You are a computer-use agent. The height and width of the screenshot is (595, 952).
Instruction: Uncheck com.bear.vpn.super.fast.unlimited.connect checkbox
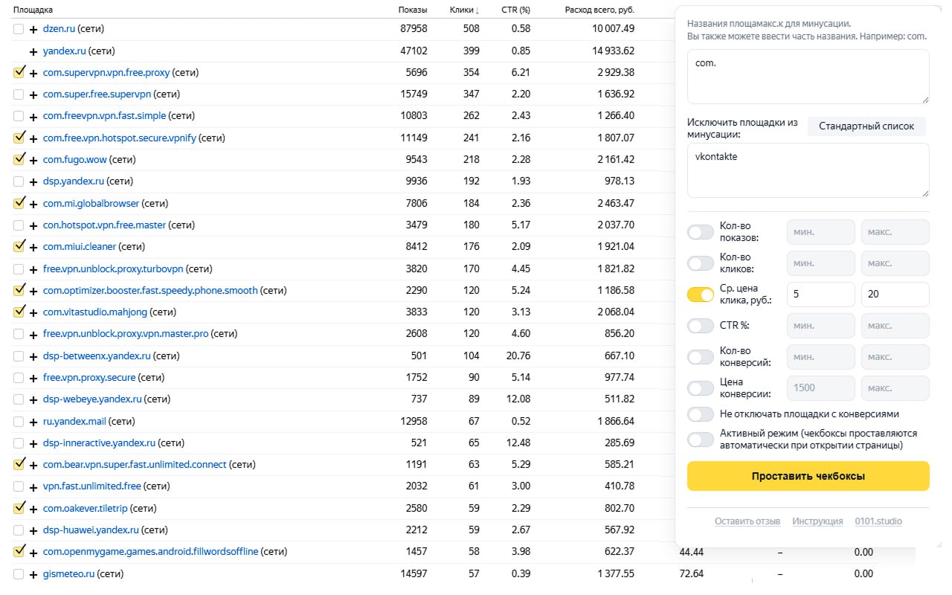19,464
